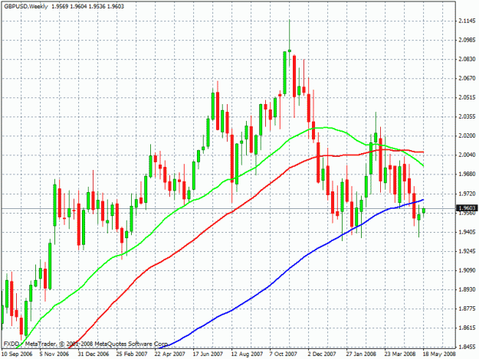The width and height of the screenshot is (479, 359).
Task: Click the 25 Feb 2007 date label
Action: [x=132, y=354]
